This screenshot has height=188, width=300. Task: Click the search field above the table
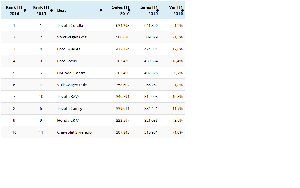pyautogui.click(x=164, y=0)
